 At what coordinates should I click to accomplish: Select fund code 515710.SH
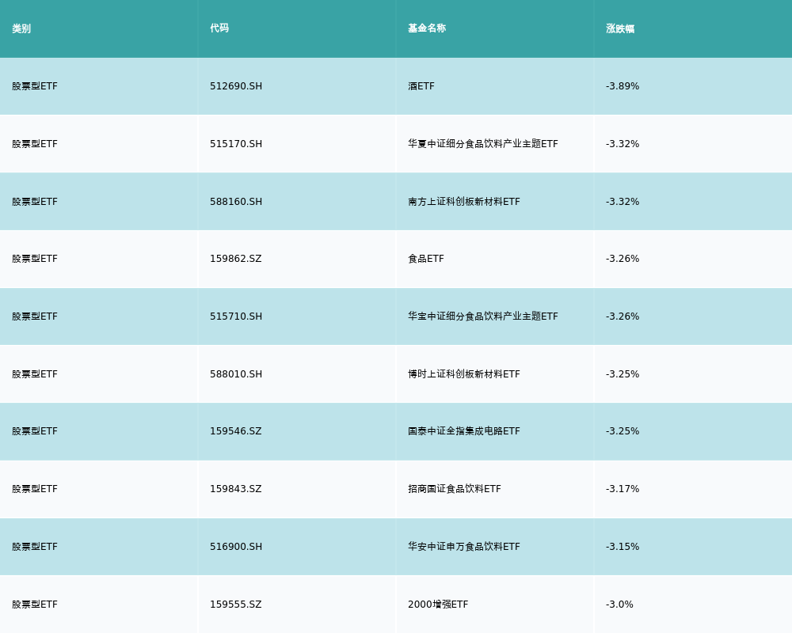(x=236, y=316)
